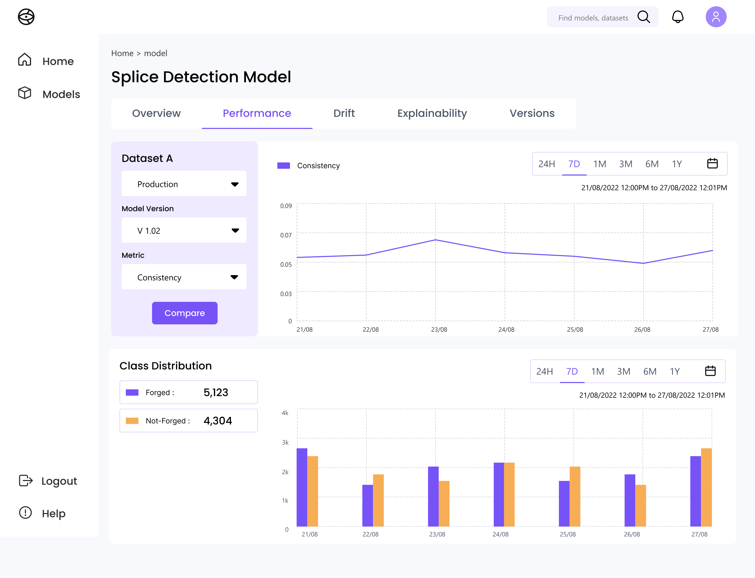Click the Help exclamation icon
This screenshot has height=578, width=755.
click(x=25, y=513)
